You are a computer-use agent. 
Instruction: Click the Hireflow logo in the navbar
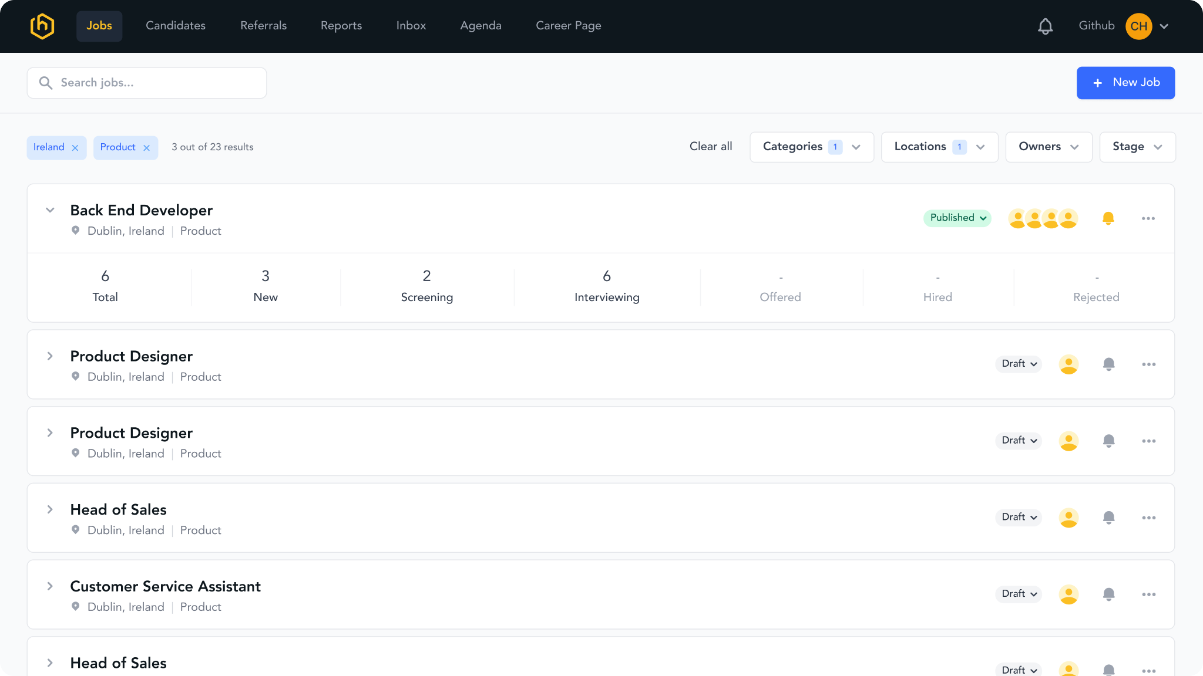43,26
